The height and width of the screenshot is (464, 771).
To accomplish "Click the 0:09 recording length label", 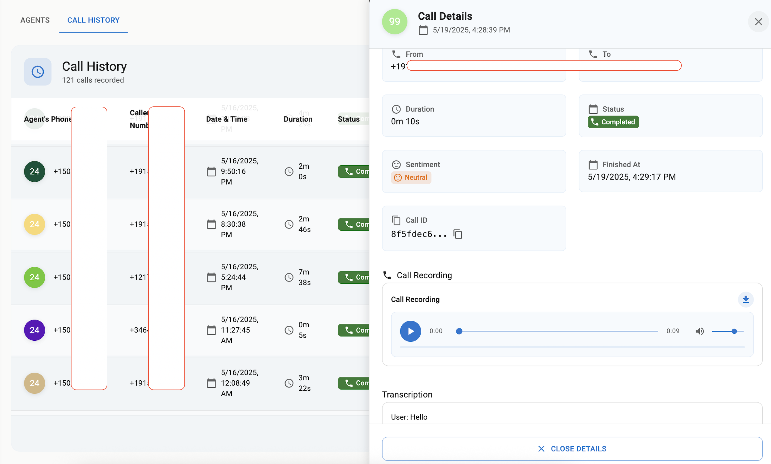I will [x=673, y=331].
